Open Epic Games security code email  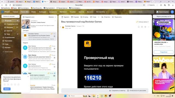point(39,67)
